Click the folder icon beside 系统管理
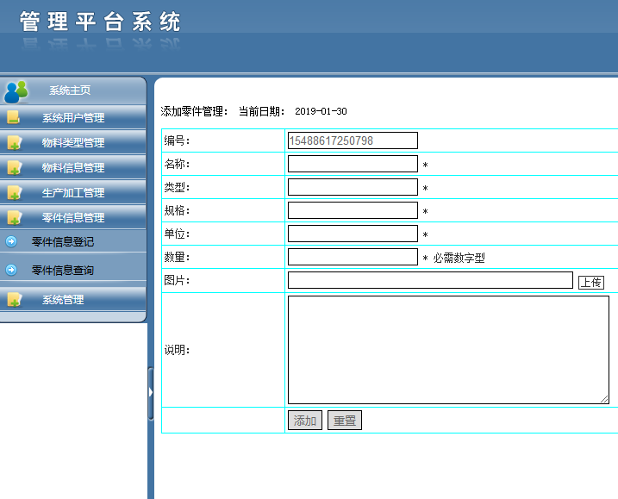 (x=14, y=300)
